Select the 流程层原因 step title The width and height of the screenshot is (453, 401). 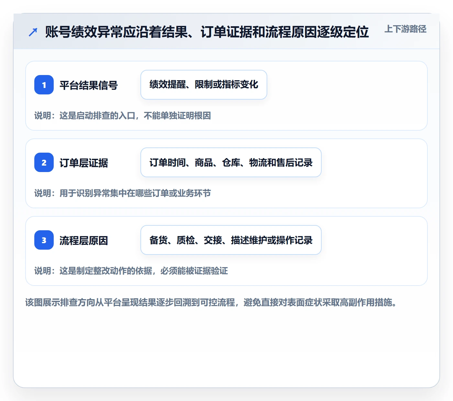coord(84,241)
